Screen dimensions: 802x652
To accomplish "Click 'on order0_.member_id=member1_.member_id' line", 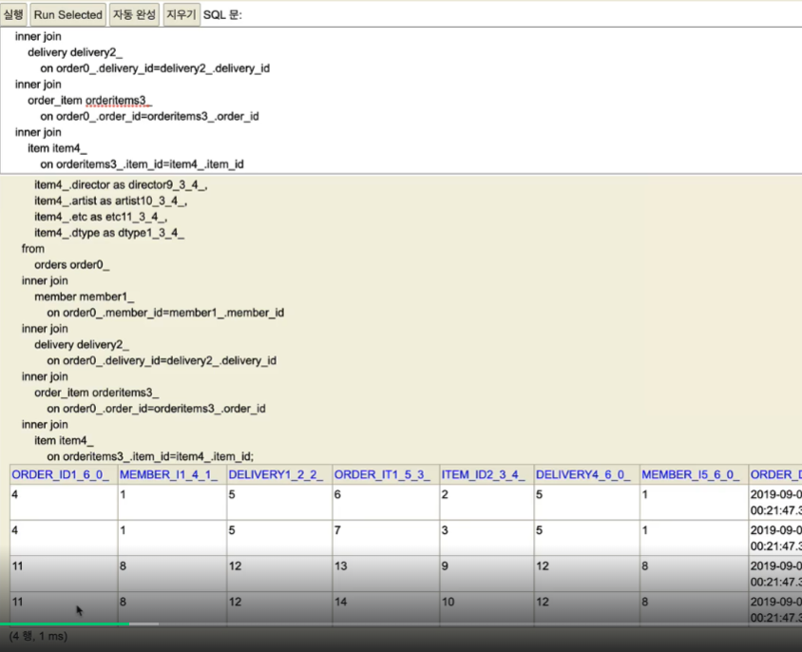I will point(165,313).
